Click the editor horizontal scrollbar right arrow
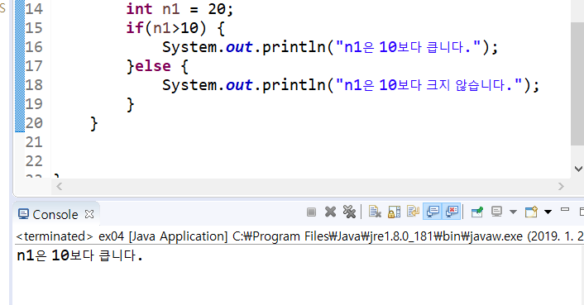This screenshot has height=305, width=584. click(561, 186)
